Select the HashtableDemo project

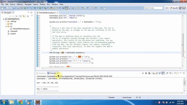click(x=13, y=19)
